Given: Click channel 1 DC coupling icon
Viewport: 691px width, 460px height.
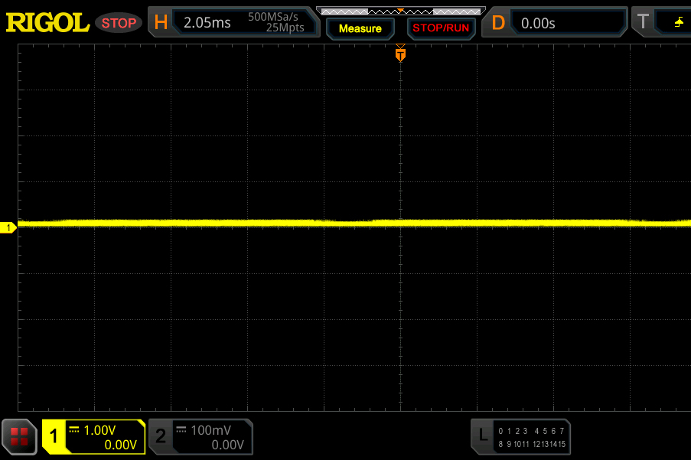Looking at the screenshot, I should (x=74, y=429).
